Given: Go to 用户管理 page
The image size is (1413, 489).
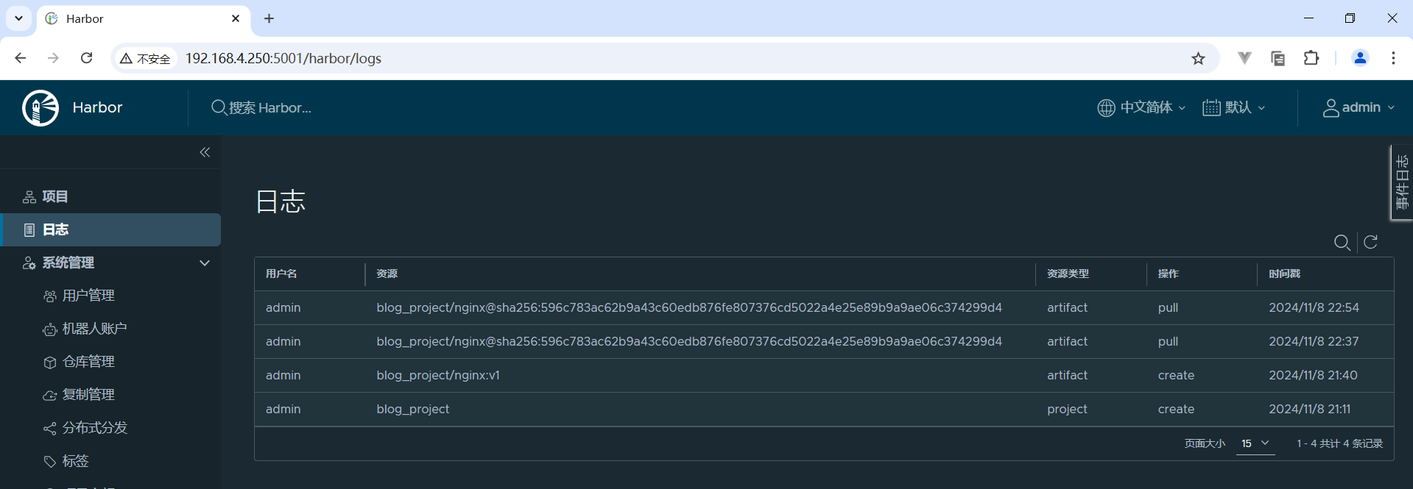Looking at the screenshot, I should (x=88, y=296).
